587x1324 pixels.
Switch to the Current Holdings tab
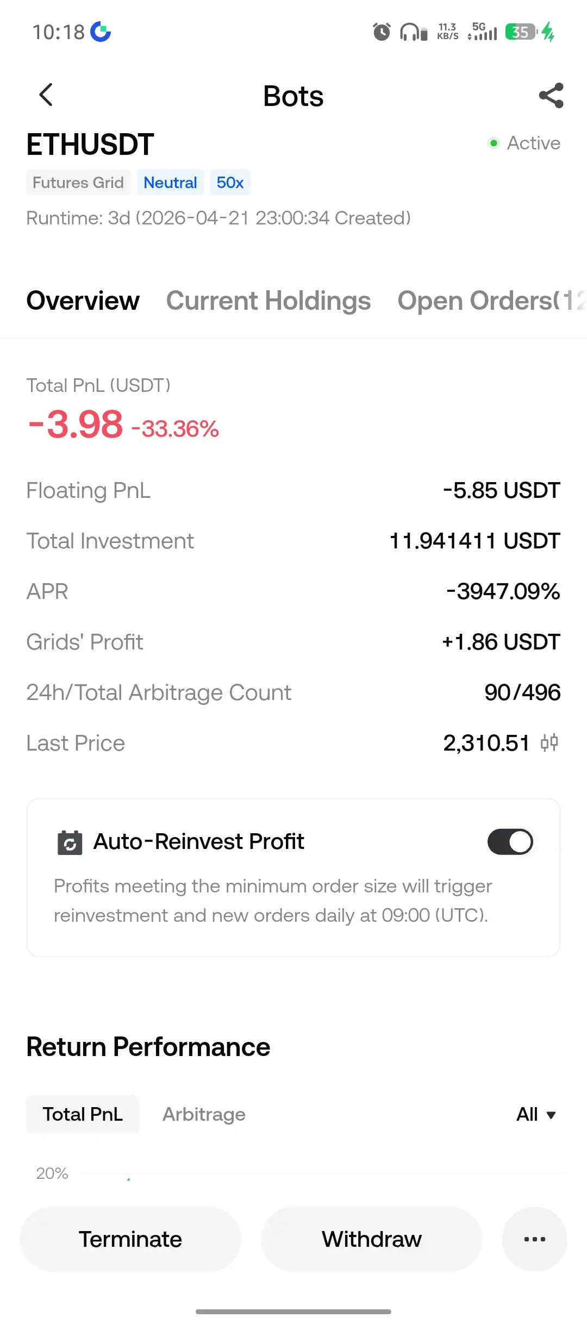(x=268, y=301)
